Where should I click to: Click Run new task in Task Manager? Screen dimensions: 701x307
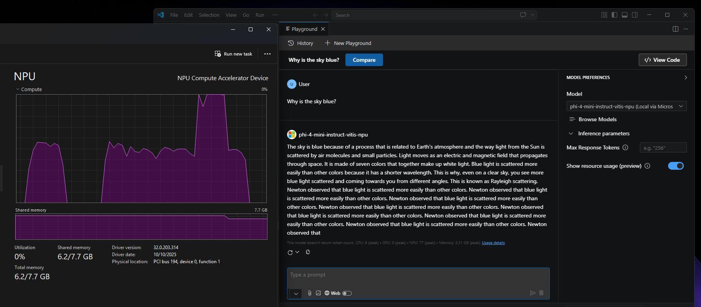(x=233, y=54)
